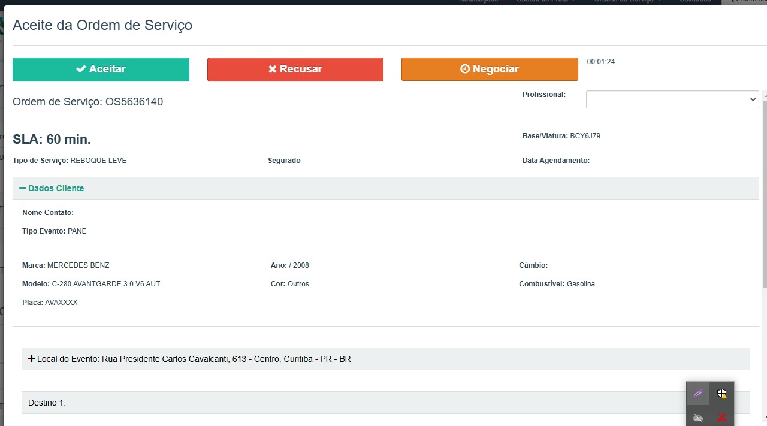Select the color value Outros
The image size is (767, 426).
298,284
